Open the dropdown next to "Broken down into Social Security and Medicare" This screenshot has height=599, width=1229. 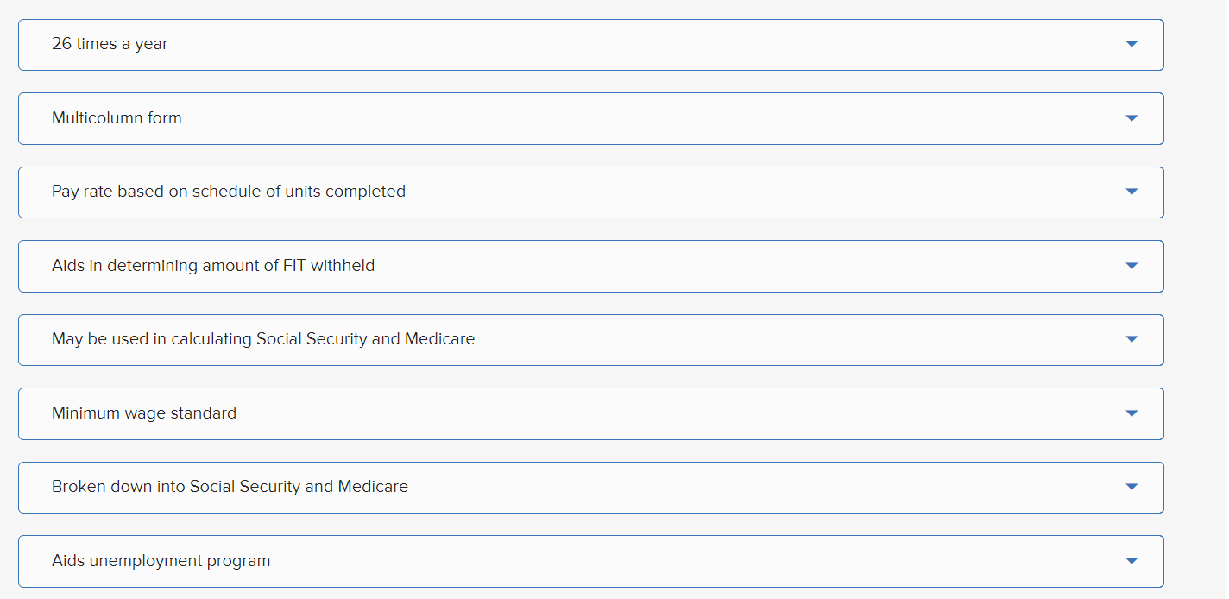click(x=1131, y=487)
